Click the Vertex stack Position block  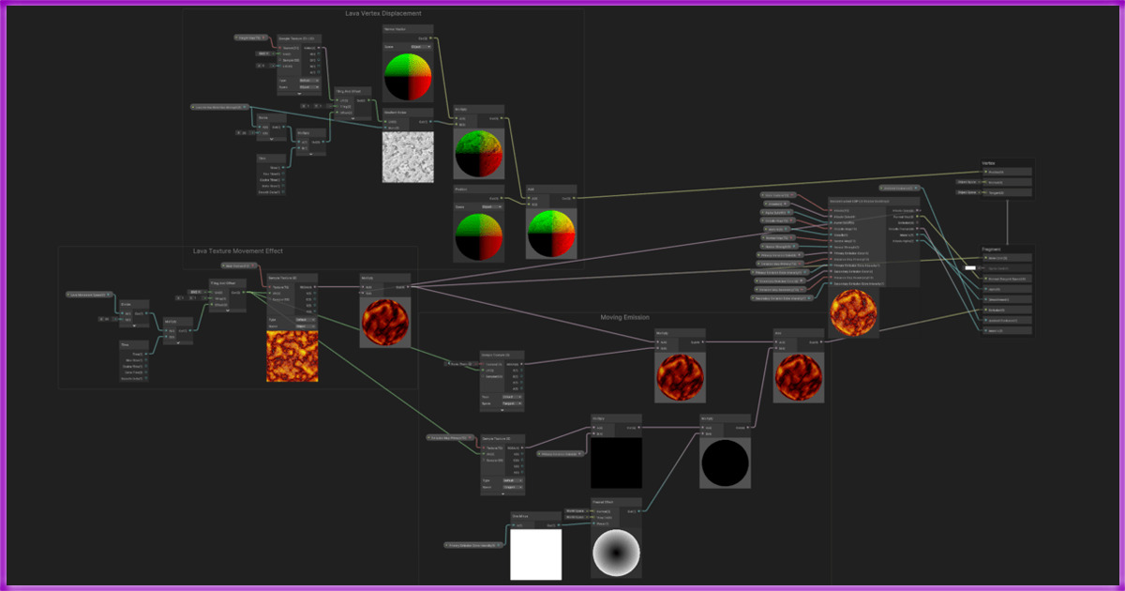tap(1007, 172)
